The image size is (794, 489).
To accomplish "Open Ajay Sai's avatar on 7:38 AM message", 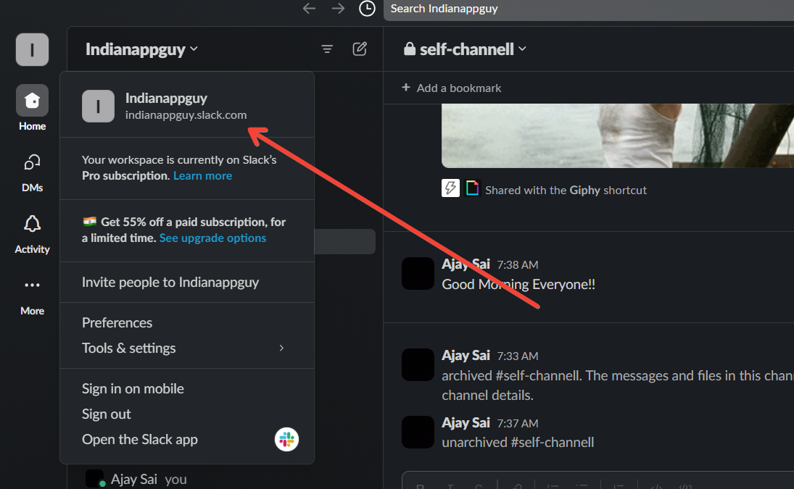I will point(418,274).
